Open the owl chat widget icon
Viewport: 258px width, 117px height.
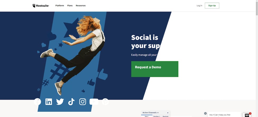(247, 115)
